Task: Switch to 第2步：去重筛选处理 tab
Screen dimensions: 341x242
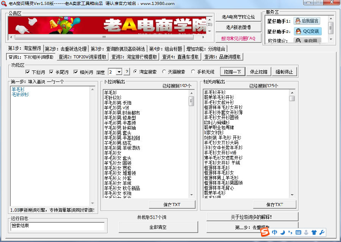Action: pos(66,49)
